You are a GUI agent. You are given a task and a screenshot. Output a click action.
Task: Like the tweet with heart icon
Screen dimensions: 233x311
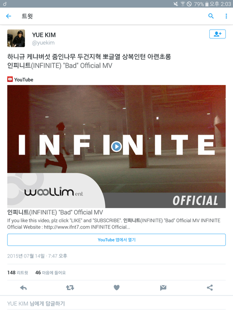click(x=116, y=288)
